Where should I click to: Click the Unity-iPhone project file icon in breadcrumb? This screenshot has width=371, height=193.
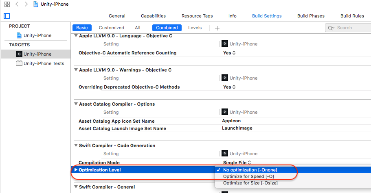(x=36, y=4)
